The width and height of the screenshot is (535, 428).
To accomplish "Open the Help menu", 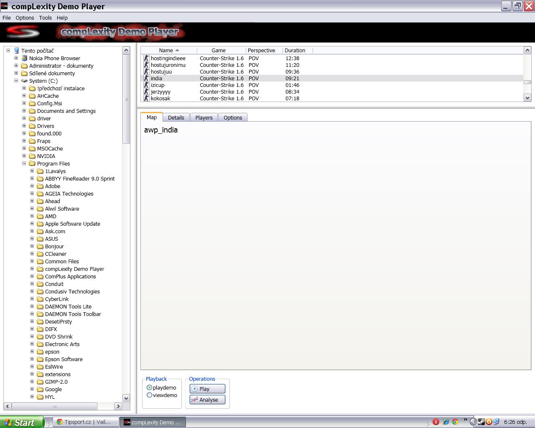I will pyautogui.click(x=62, y=18).
